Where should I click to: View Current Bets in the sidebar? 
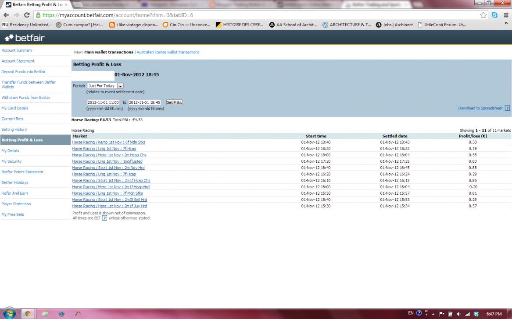tap(12, 119)
